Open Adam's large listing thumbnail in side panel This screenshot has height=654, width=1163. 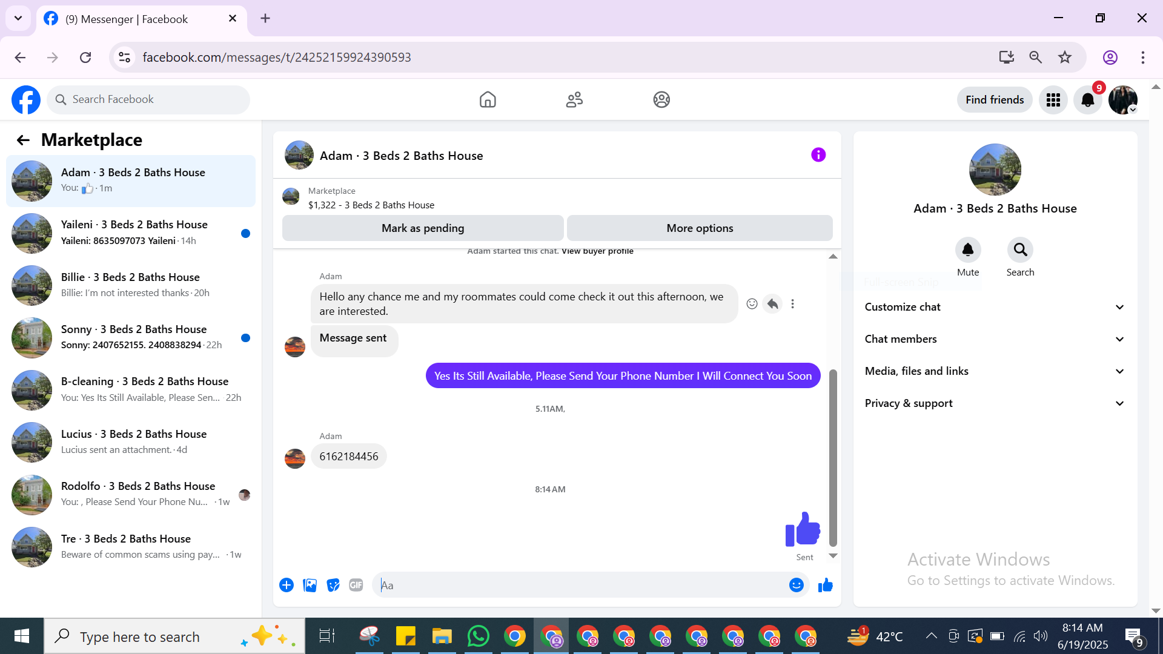[995, 170]
